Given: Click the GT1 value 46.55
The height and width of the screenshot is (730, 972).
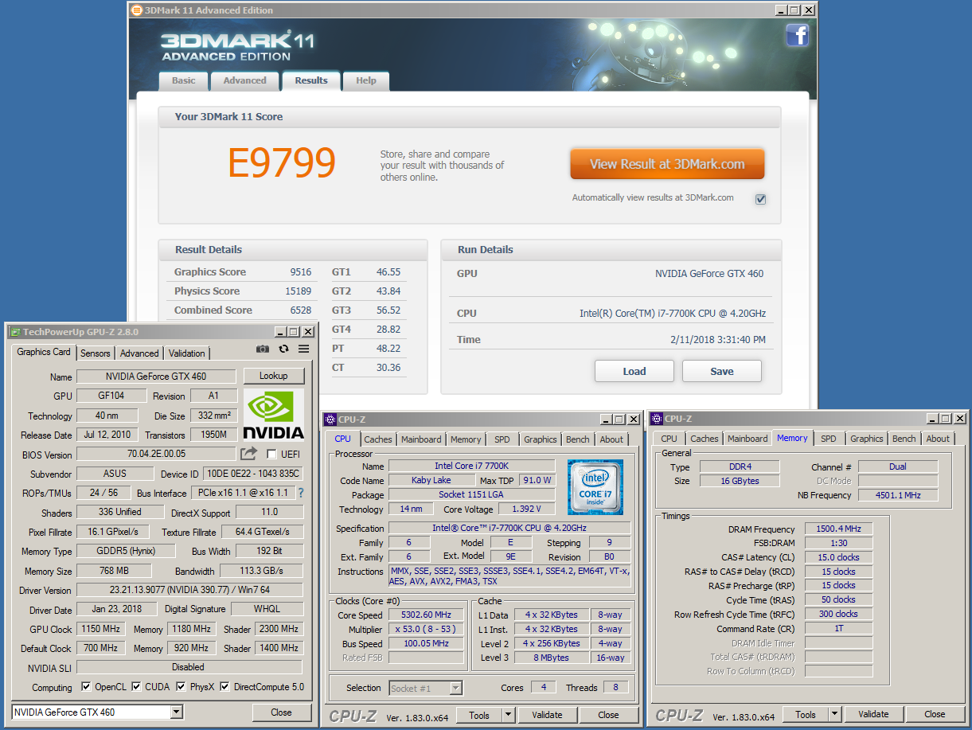Looking at the screenshot, I should [x=388, y=271].
